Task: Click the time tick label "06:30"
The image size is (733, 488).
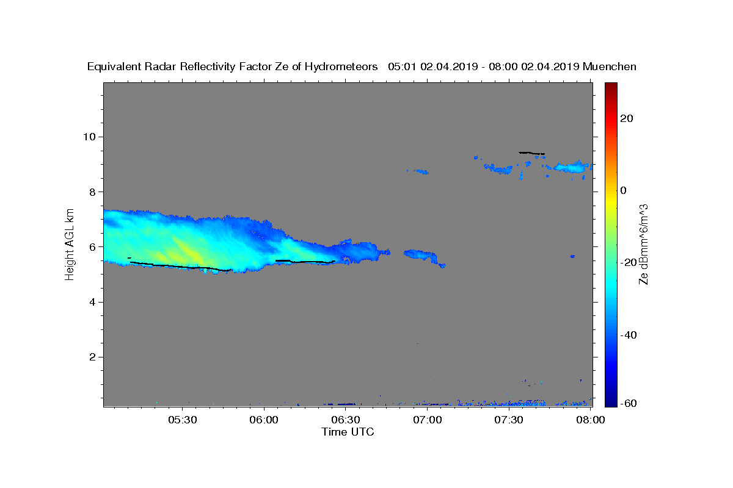Action: click(346, 420)
